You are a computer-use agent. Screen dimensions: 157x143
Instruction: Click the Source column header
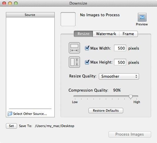coord(30,15)
